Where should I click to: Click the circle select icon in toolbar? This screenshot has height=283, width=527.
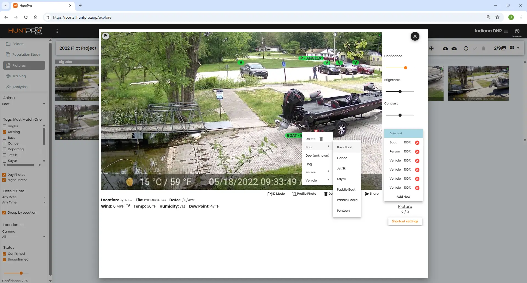[x=466, y=48]
